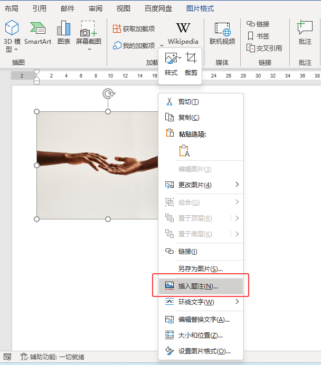Open 我的加载项 add-ins list

pos(134,45)
